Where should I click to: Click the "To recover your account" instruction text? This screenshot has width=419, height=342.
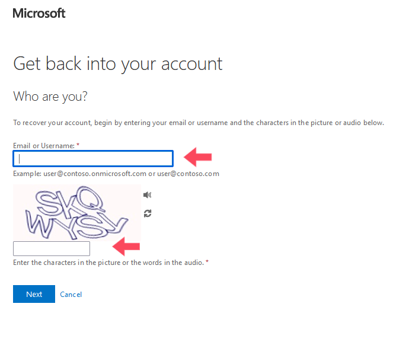tap(199, 123)
